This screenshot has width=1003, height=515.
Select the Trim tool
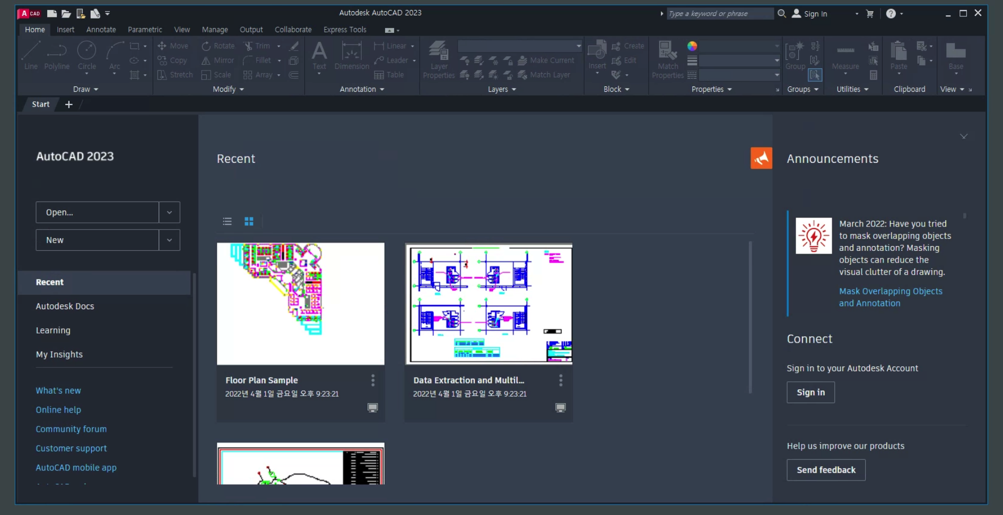[x=257, y=46]
